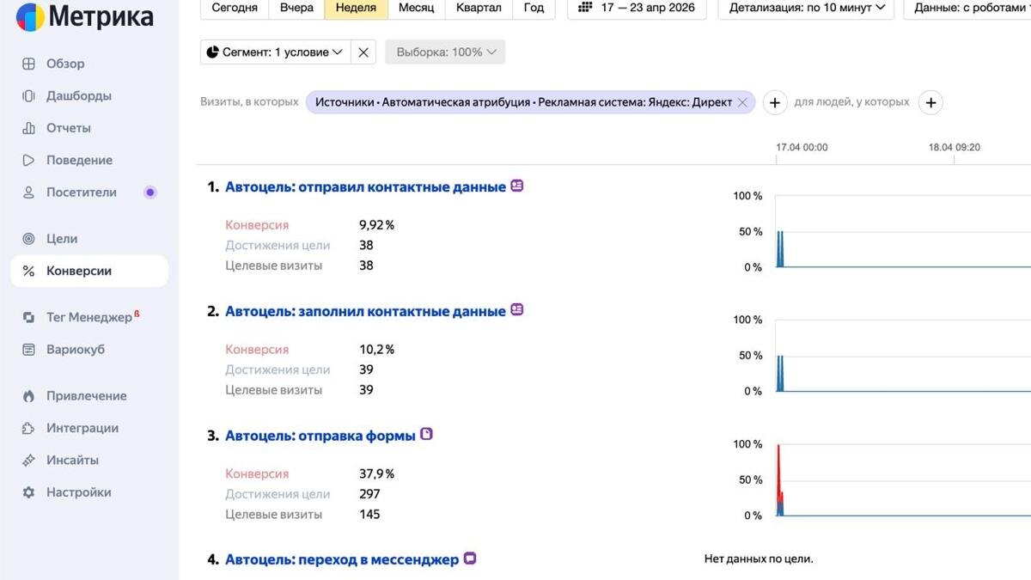Select the Год period tab
Image resolution: width=1031 pixels, height=580 pixels.
point(534,8)
